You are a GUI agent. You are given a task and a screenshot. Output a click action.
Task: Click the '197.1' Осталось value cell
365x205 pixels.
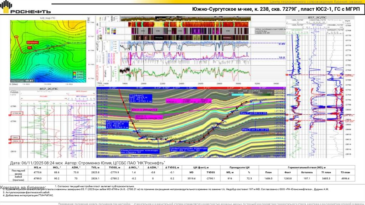point(307,179)
